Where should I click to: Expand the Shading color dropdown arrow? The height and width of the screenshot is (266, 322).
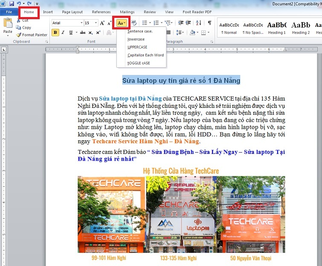(x=197, y=32)
